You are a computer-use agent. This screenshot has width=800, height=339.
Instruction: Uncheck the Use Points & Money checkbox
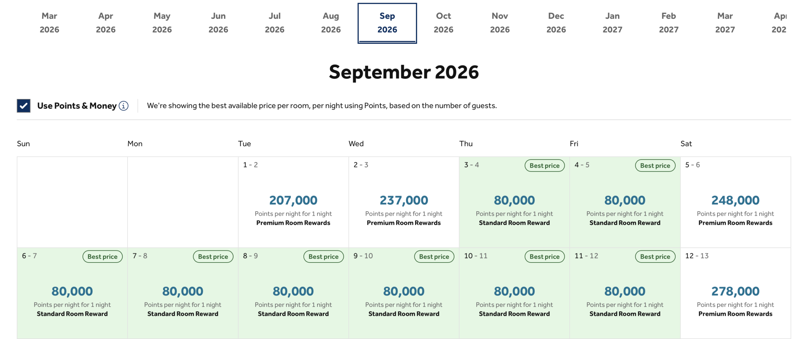23,106
